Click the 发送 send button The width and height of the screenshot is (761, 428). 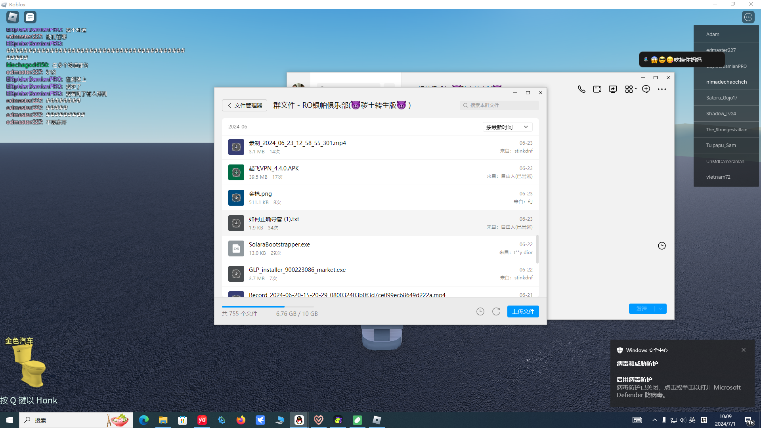[642, 309]
